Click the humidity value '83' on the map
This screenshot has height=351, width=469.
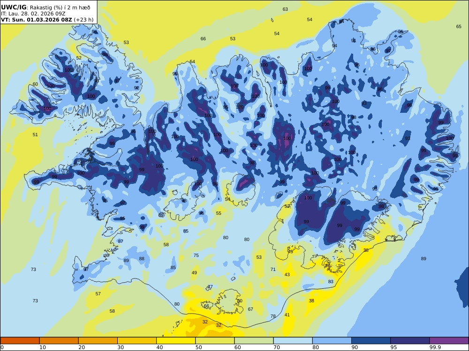[331, 281]
